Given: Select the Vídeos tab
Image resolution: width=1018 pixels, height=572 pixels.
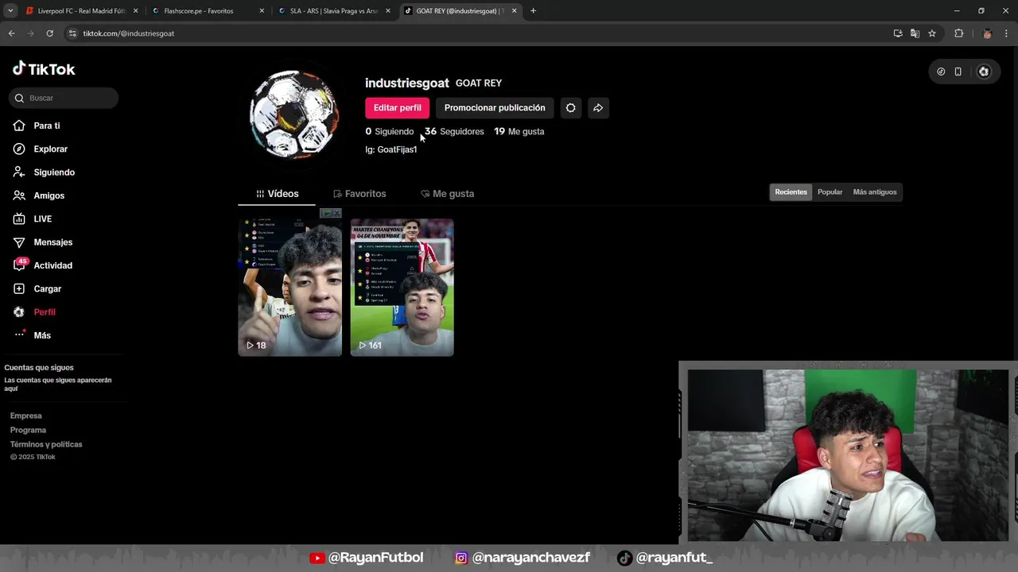Looking at the screenshot, I should (277, 194).
